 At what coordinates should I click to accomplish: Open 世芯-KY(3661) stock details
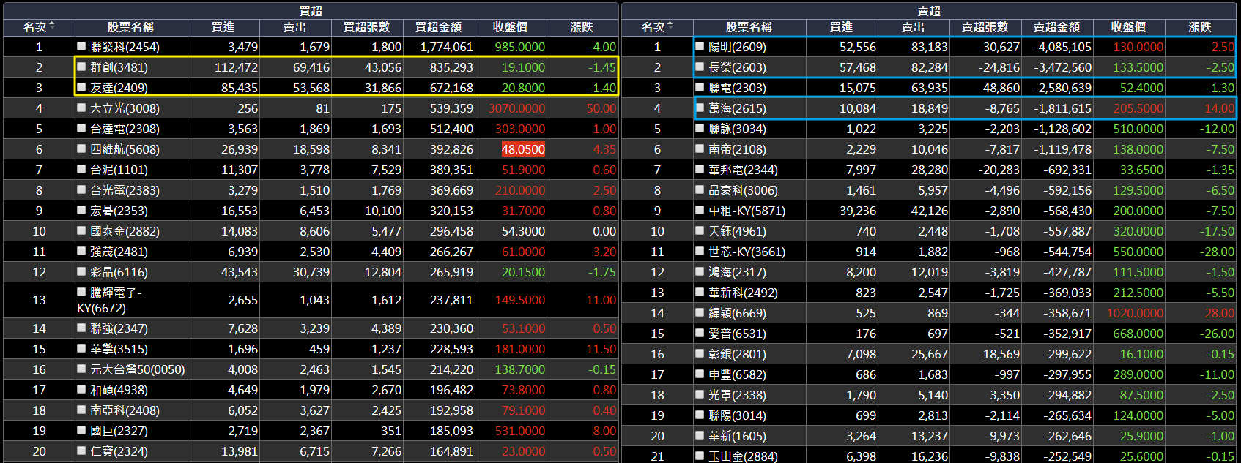[747, 252]
